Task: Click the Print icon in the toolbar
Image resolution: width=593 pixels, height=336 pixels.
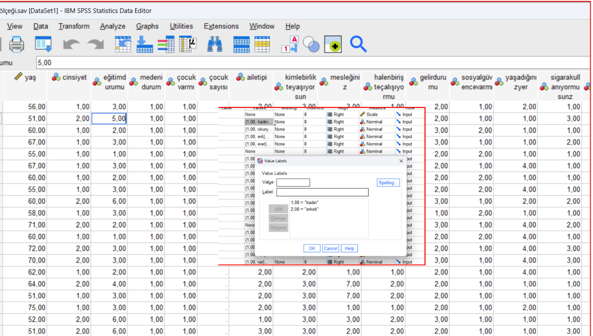Action: (x=17, y=44)
